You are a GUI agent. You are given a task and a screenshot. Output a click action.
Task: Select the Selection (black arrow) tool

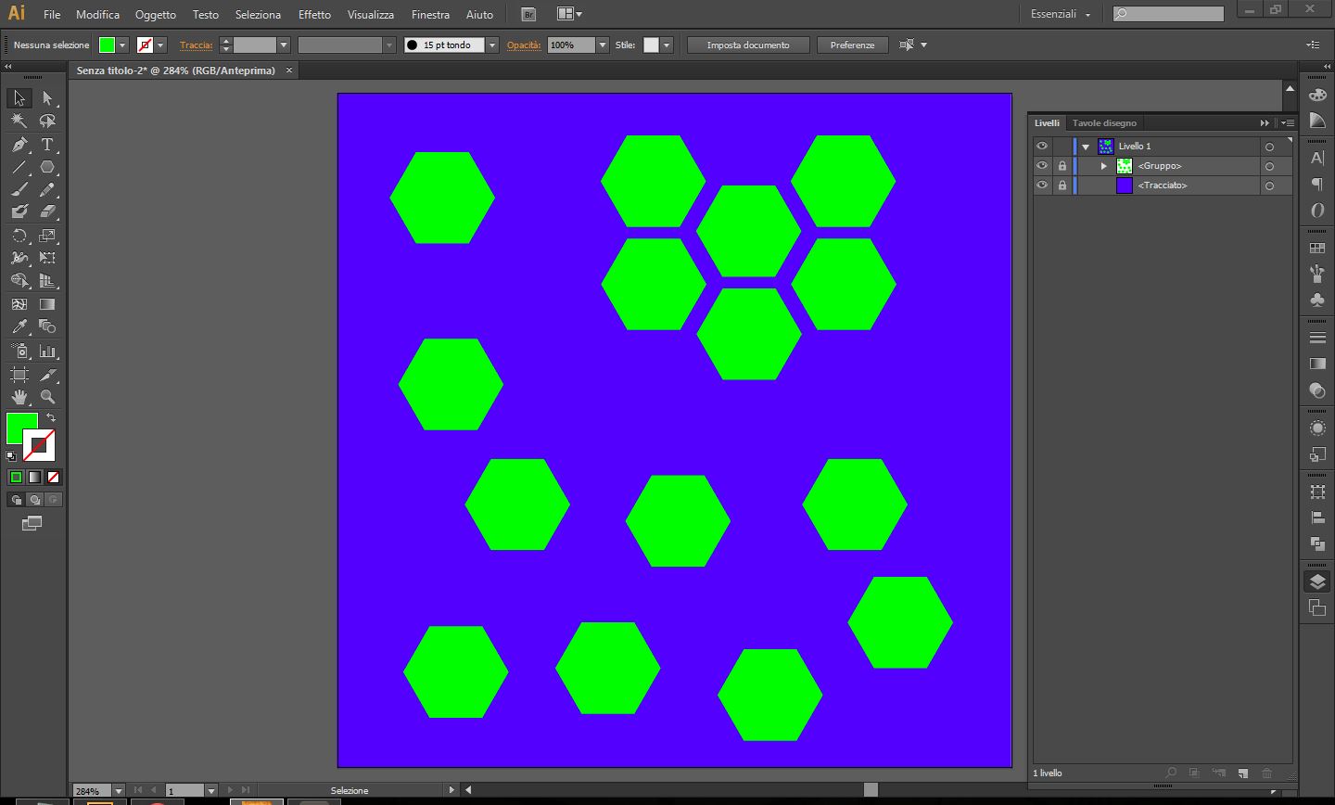click(19, 98)
